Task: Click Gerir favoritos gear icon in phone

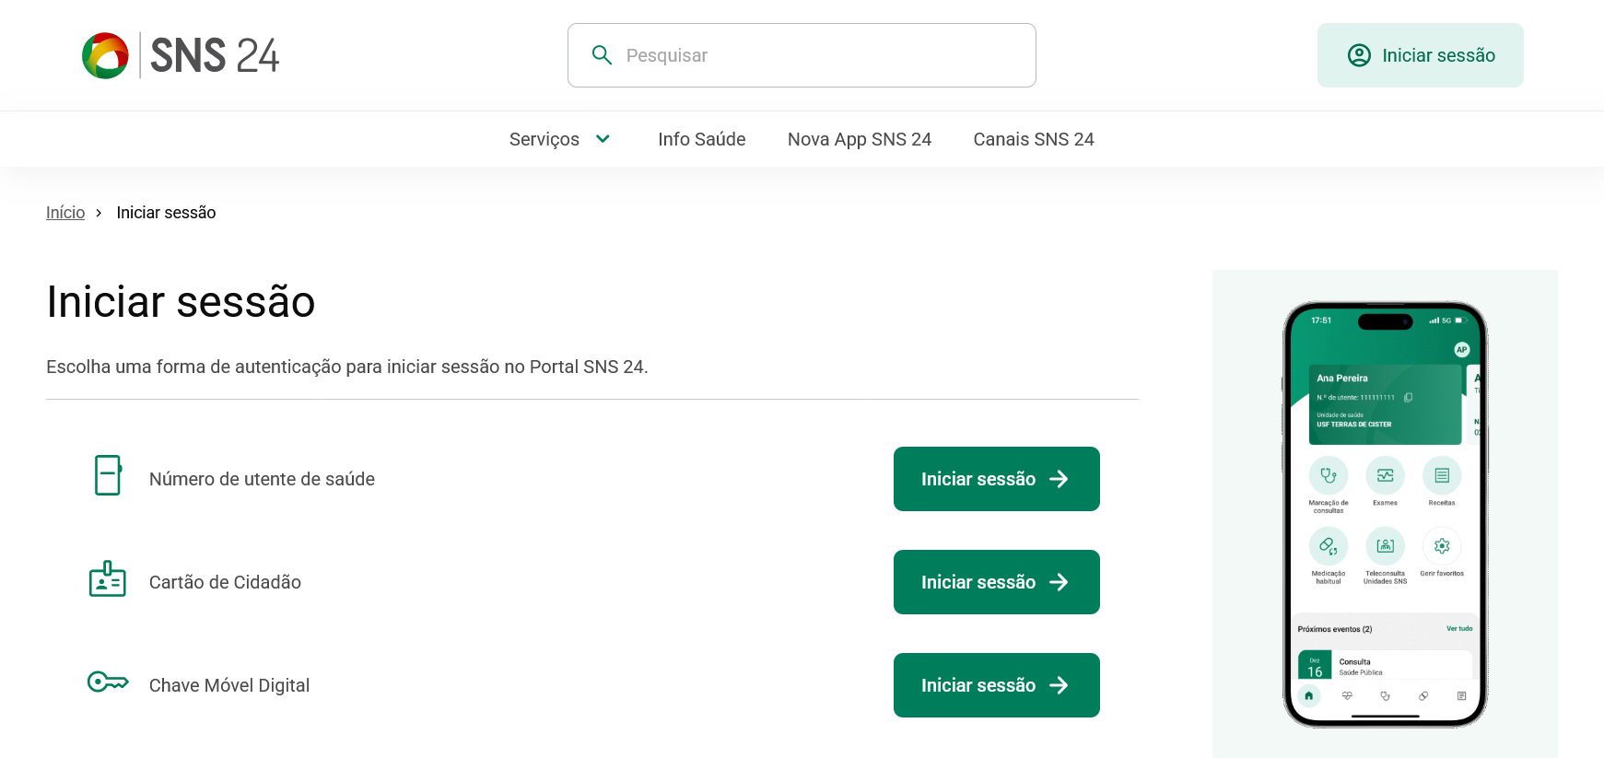Action: pyautogui.click(x=1442, y=546)
